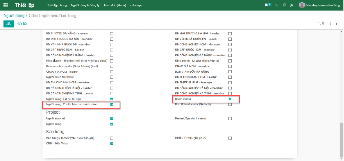Screen dimensions: 344x161
Task: Open odooApp menu
Action: (136, 5)
